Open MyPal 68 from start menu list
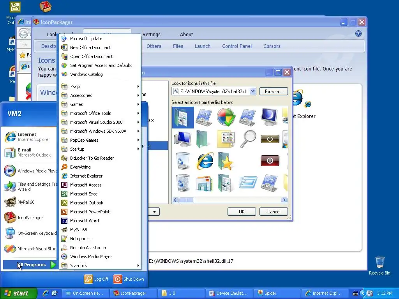Image resolution: width=399 pixels, height=299 pixels. click(29, 202)
